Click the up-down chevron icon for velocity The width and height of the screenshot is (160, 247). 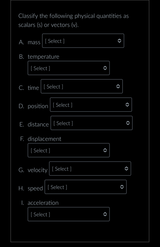[x=126, y=169]
